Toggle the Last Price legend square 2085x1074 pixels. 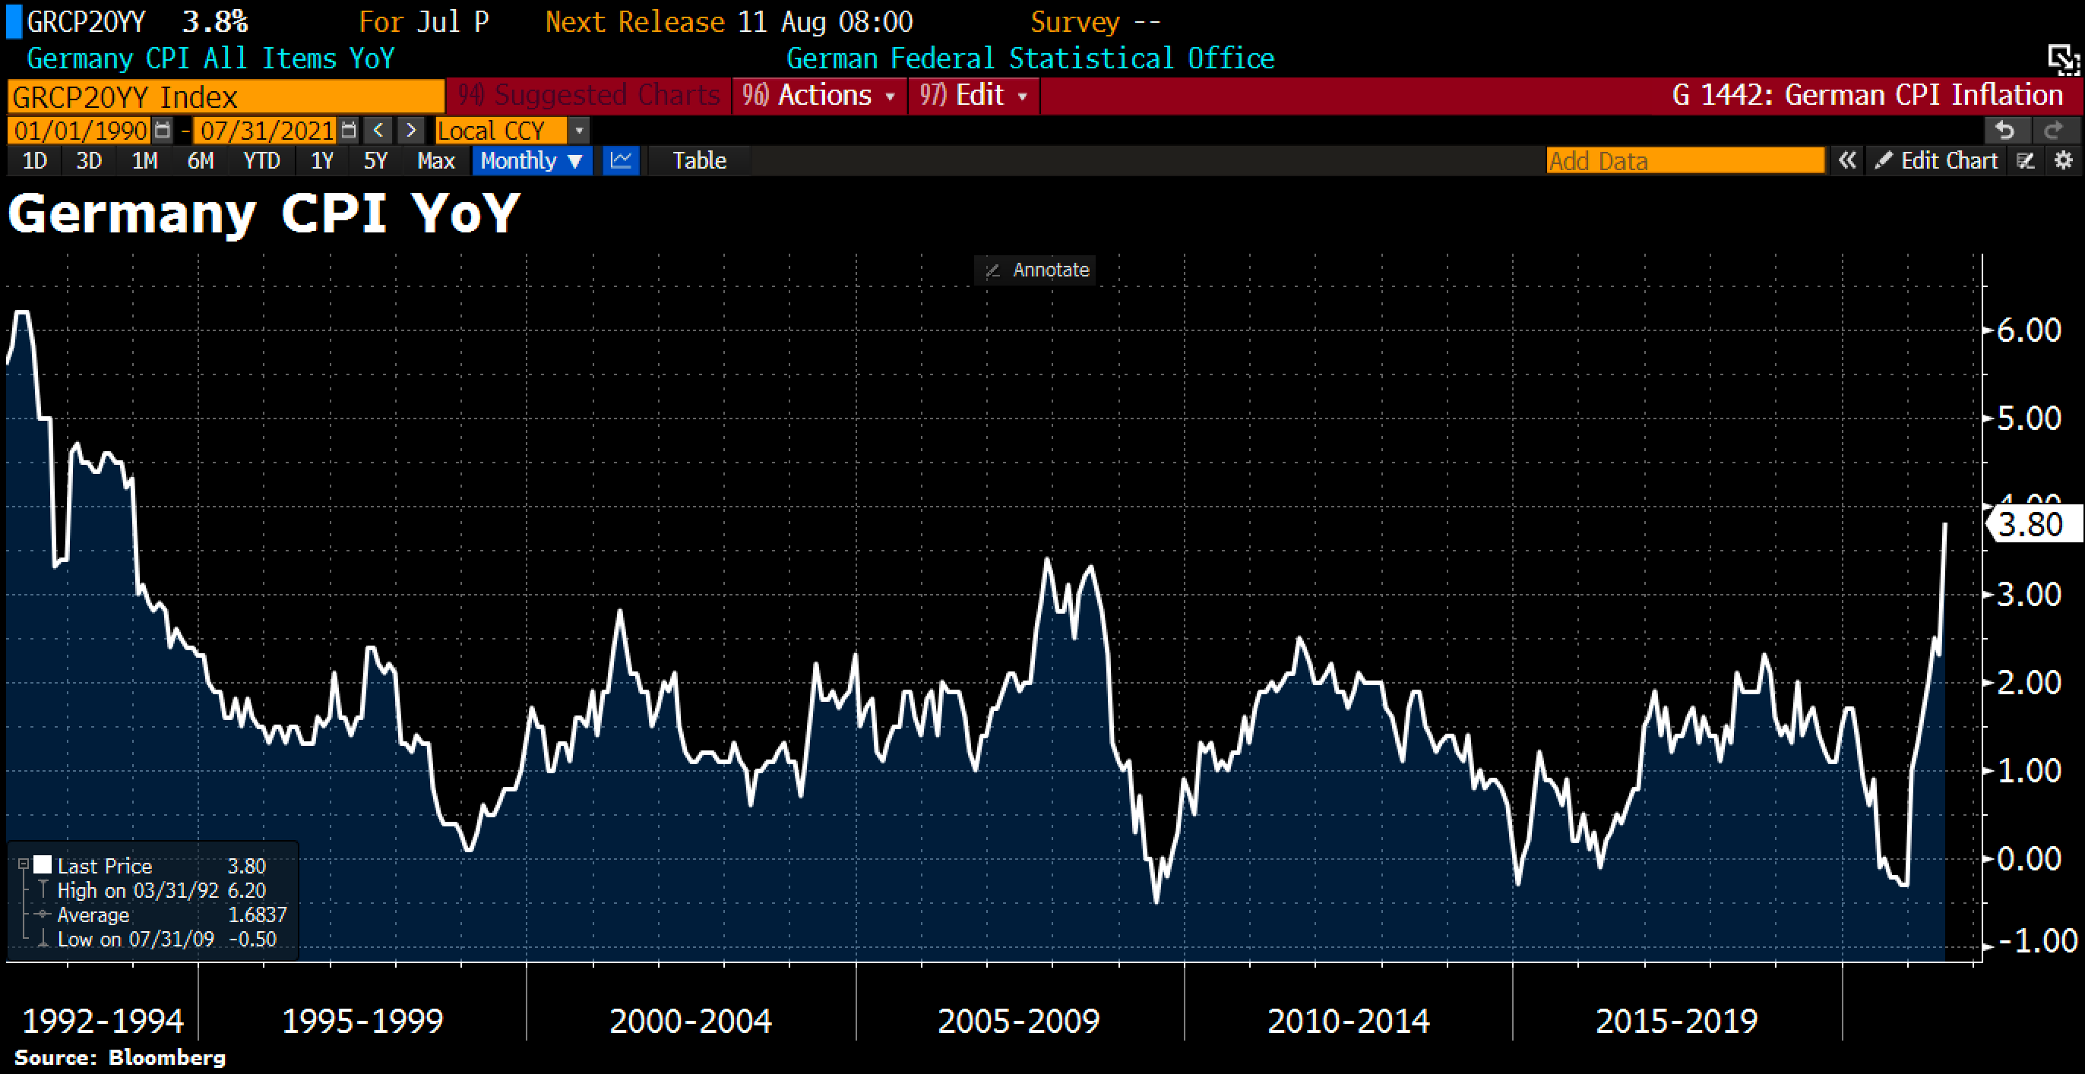coord(43,865)
